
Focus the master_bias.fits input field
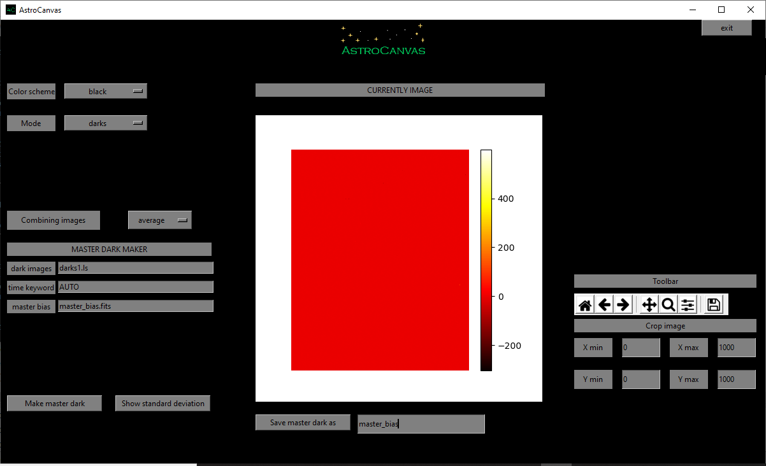(136, 306)
